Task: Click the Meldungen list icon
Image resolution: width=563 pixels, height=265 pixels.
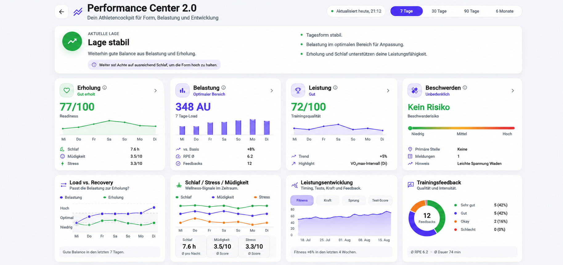Action: [x=410, y=156]
